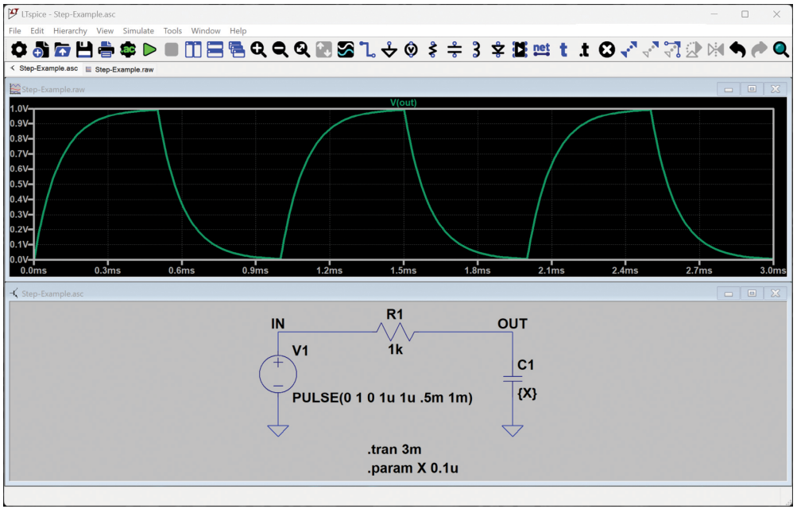
Task: Open the Tools menu
Action: pos(172,31)
